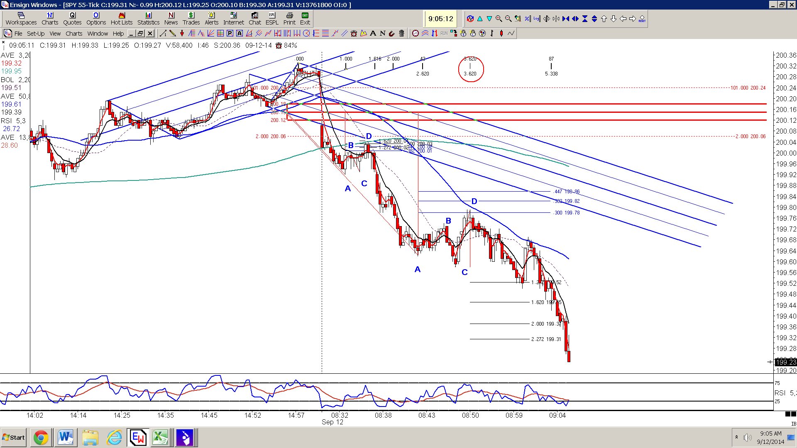Screen dimensions: 797x448
Task: Click the Trades toolbar button
Action: click(191, 19)
